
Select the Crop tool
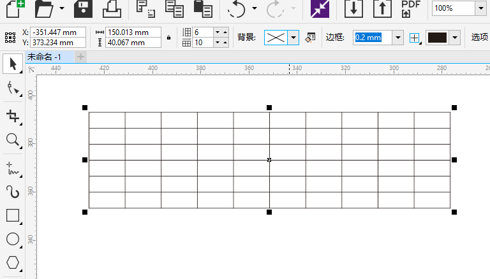(x=13, y=116)
